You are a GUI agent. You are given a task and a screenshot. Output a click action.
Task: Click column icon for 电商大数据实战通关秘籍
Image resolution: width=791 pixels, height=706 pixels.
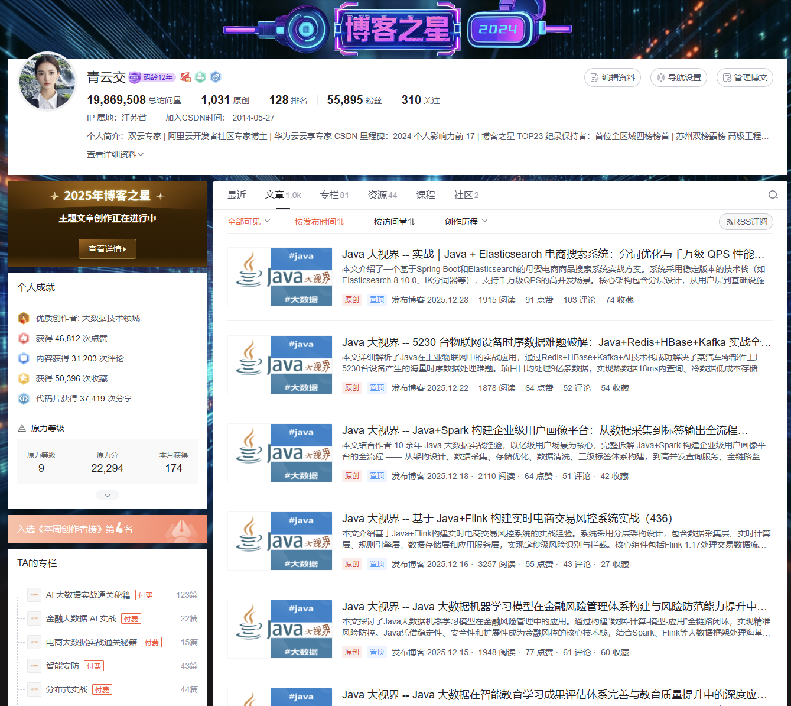[35, 642]
